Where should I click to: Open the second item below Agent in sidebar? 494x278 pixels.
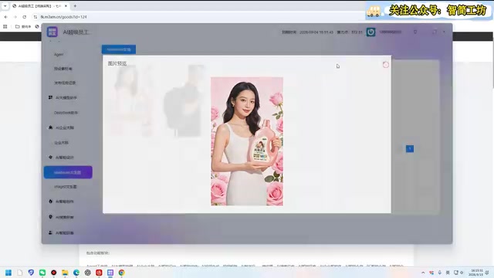(63, 69)
